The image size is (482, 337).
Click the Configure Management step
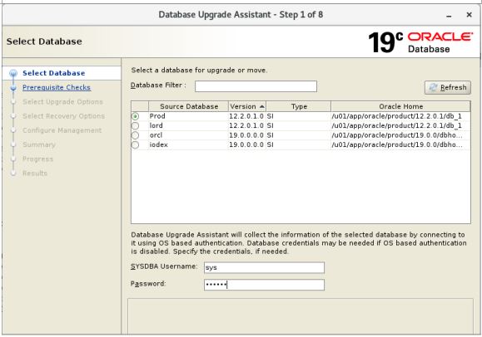(x=62, y=130)
